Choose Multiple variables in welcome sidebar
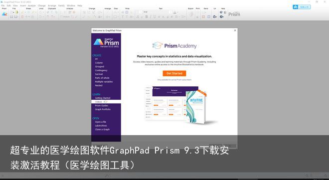This screenshot has width=329, height=180. pyautogui.click(x=104, y=82)
